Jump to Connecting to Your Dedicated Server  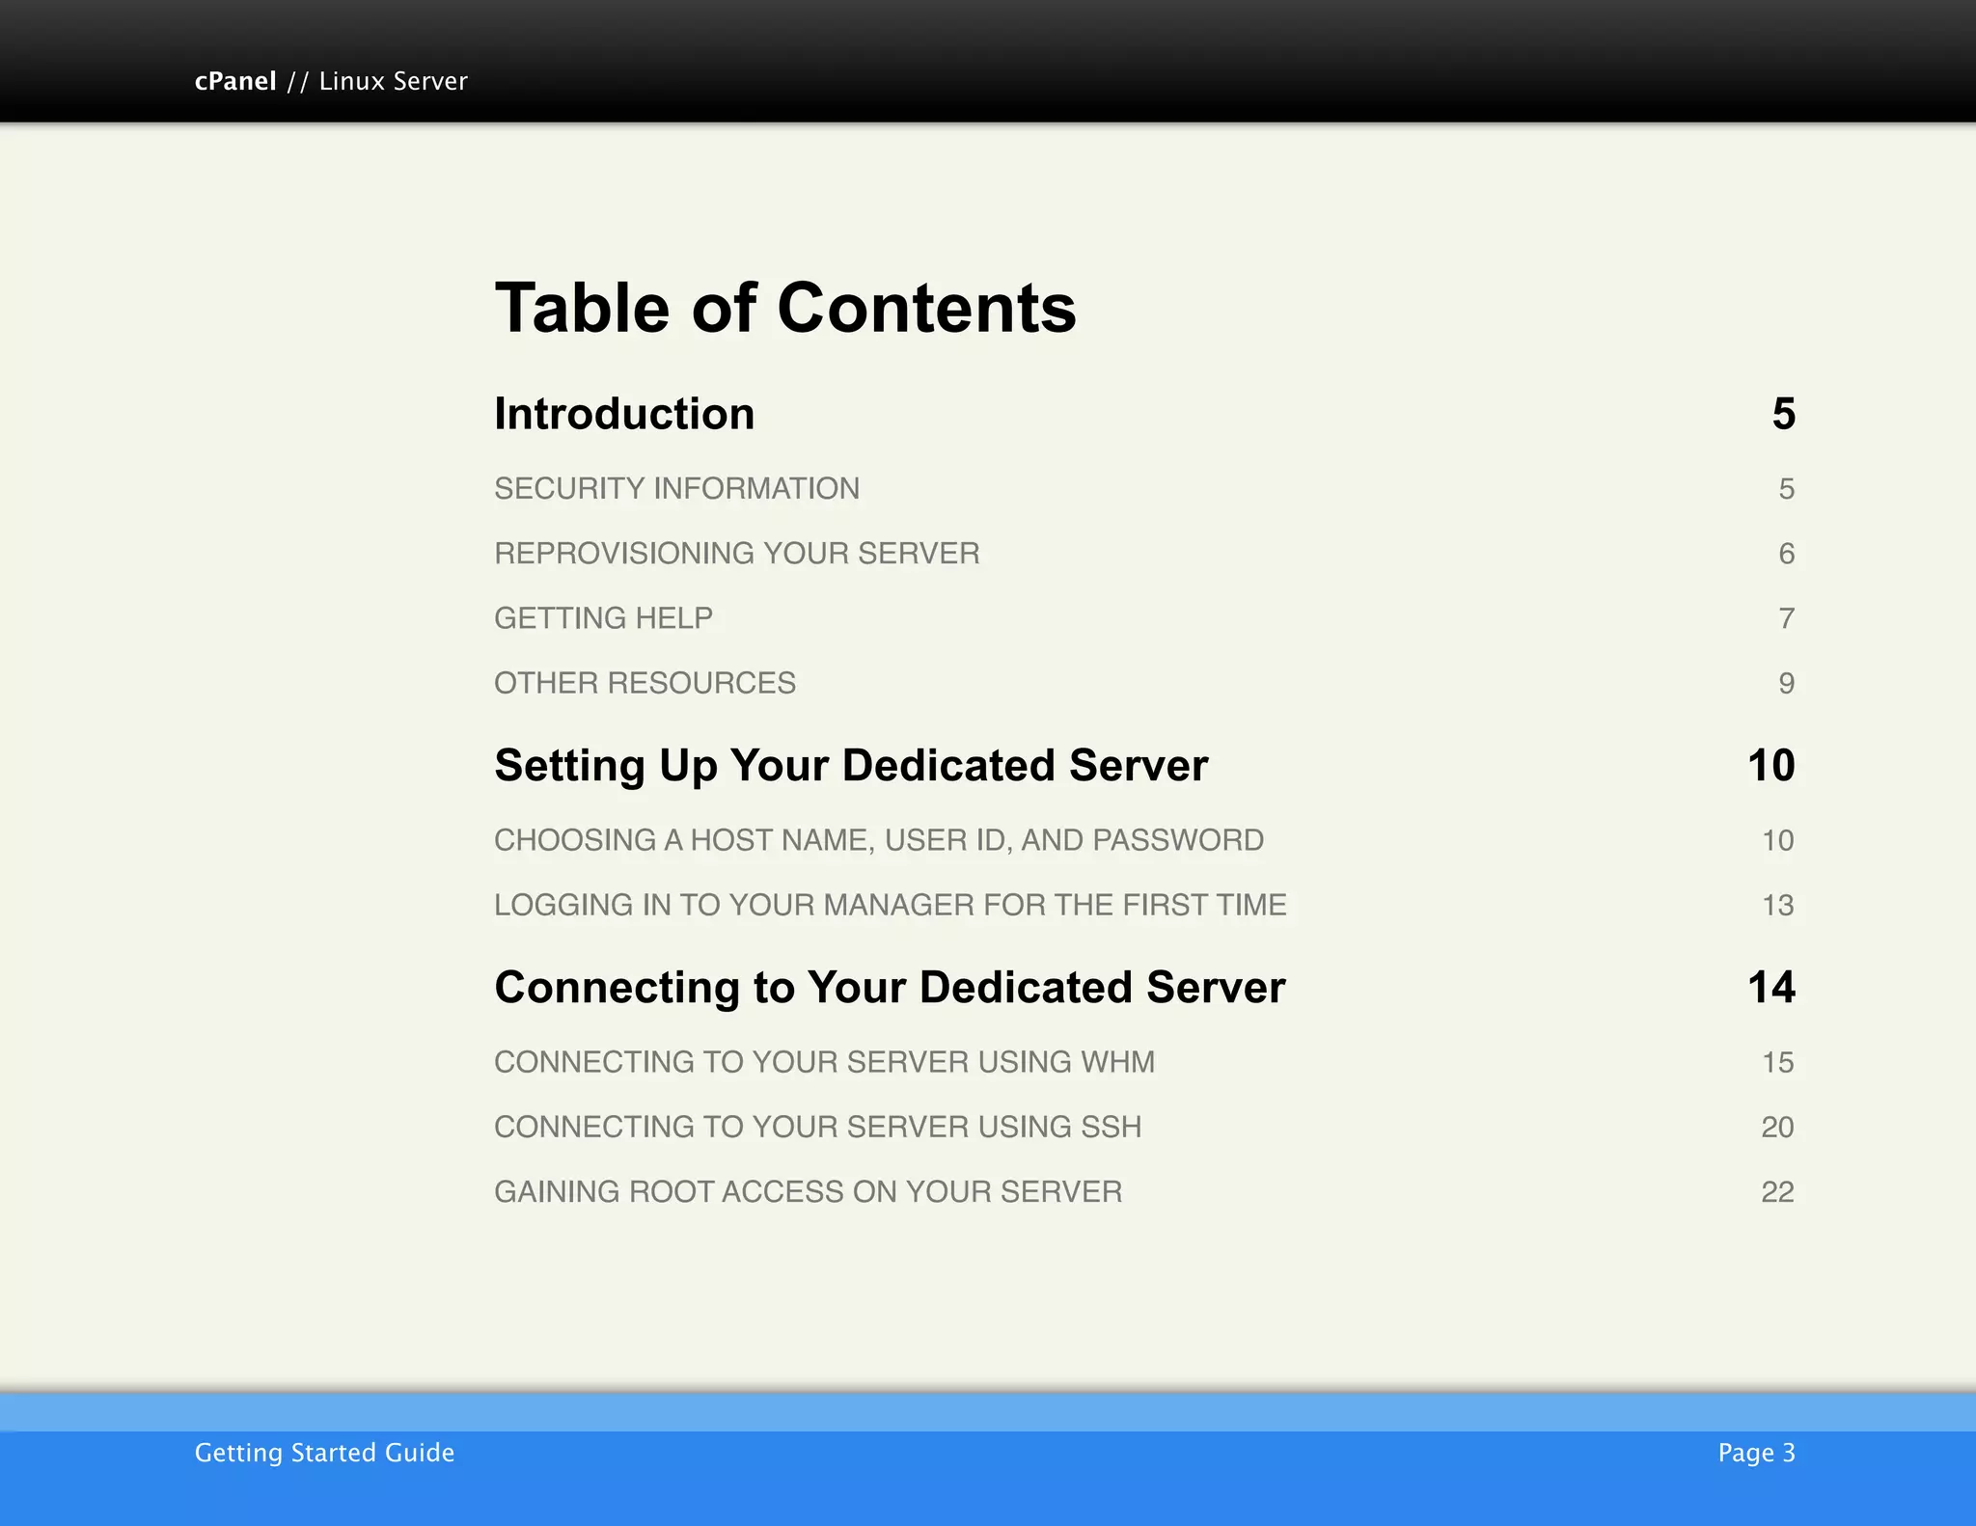coord(890,988)
